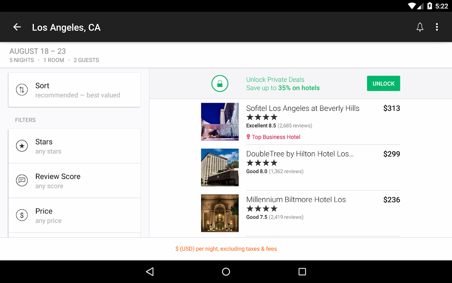The height and width of the screenshot is (283, 452).
Task: Open Sort recommended — best valued option
Action: 74,90
